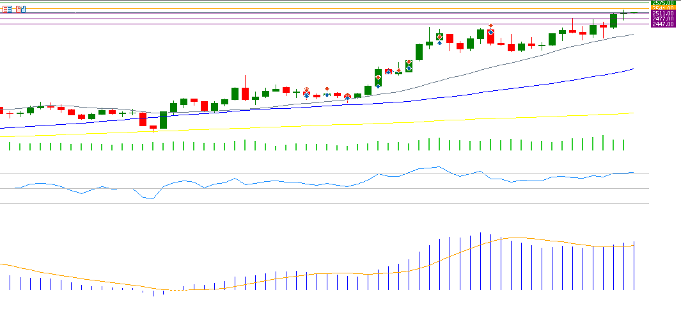The image size is (681, 315).
Task: Select the orange 2541.00 price label
Action: pyautogui.click(x=664, y=8)
